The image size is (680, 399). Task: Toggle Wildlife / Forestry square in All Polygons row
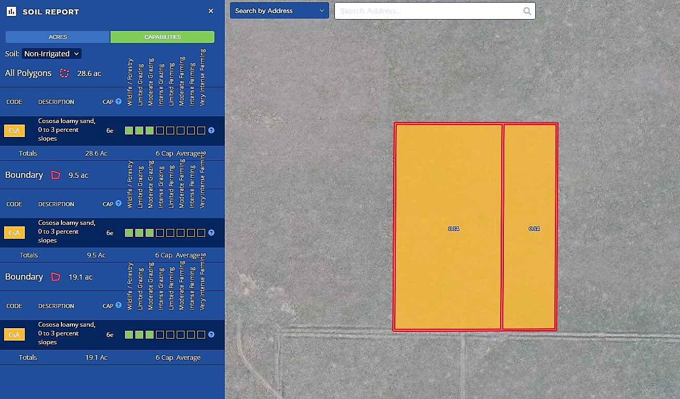pos(129,131)
